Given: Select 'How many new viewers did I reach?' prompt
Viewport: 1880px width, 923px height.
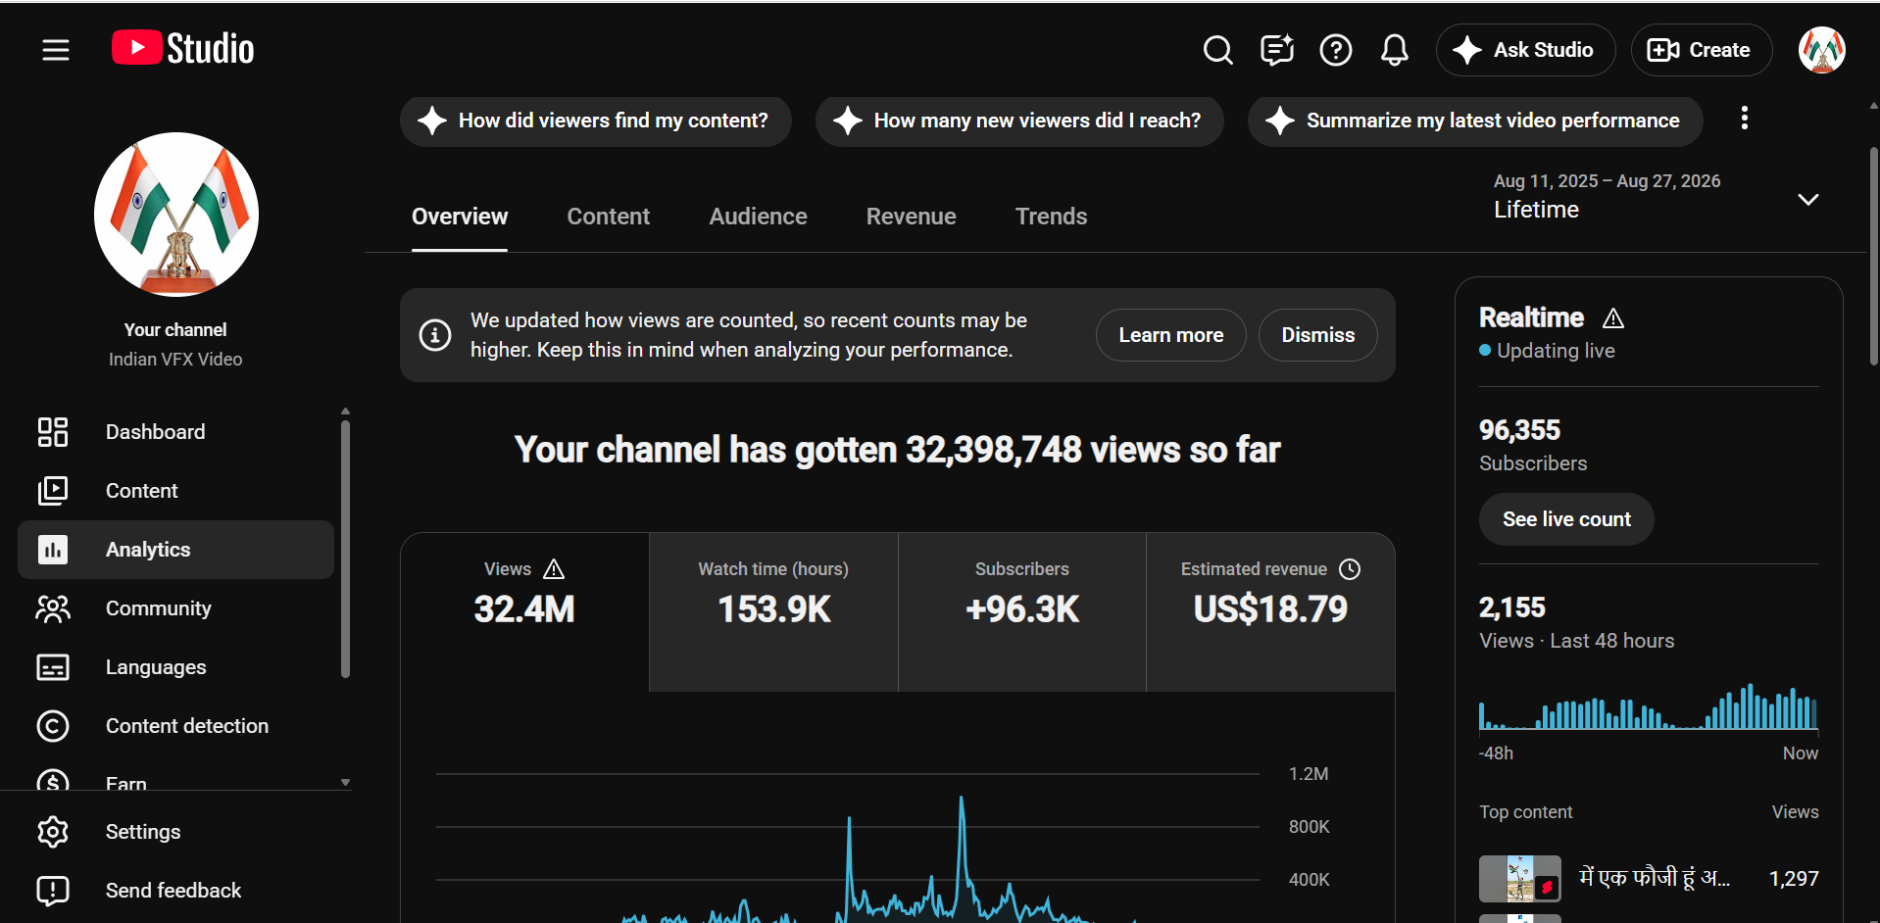Looking at the screenshot, I should 1019,121.
